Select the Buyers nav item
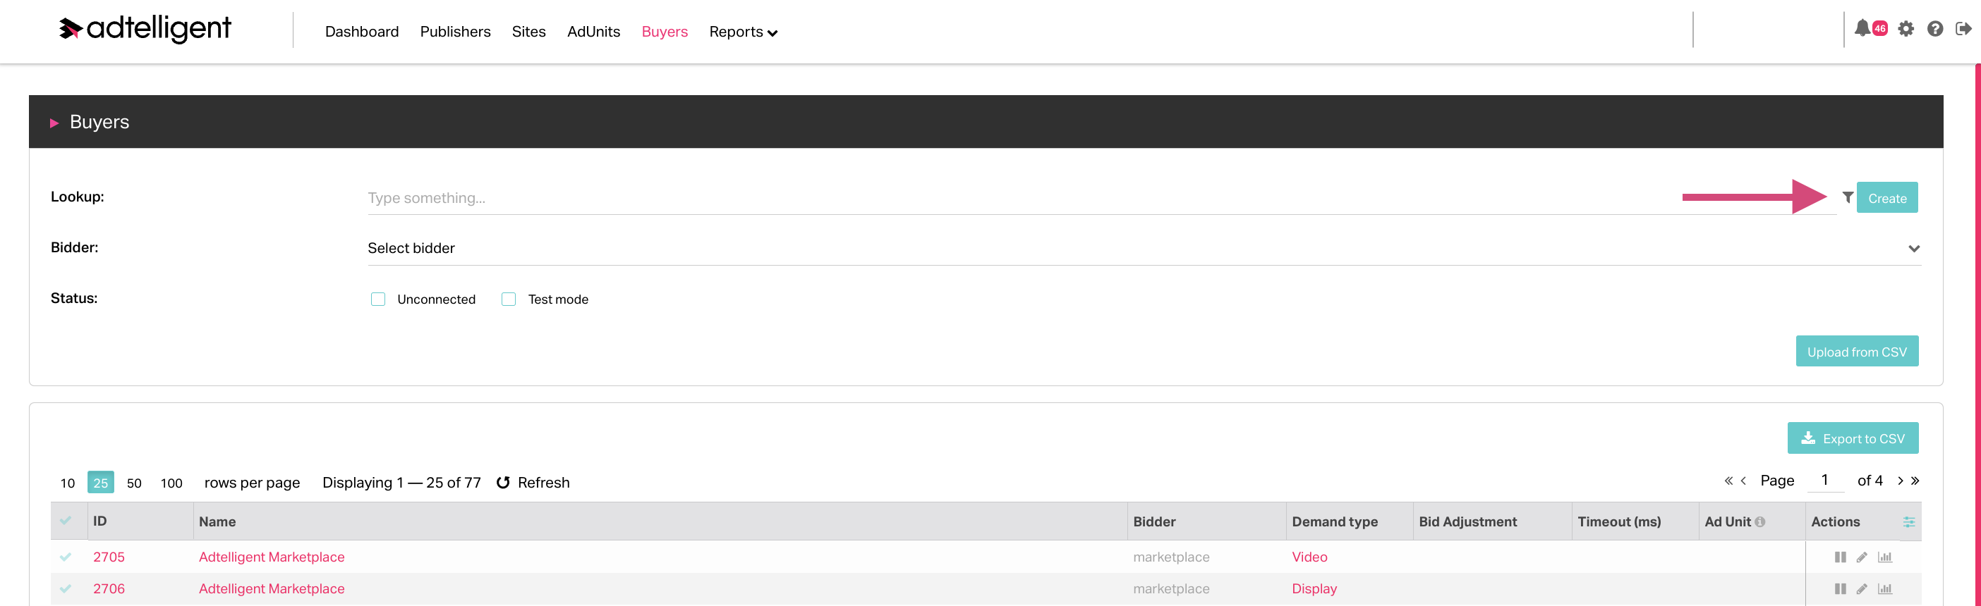 665,32
